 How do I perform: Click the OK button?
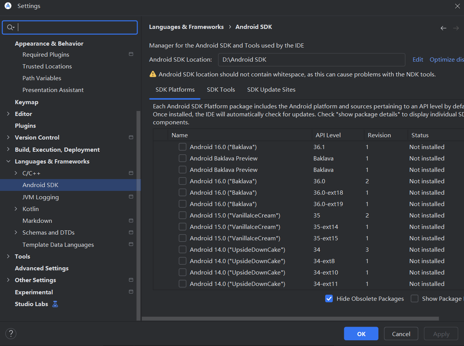click(361, 334)
